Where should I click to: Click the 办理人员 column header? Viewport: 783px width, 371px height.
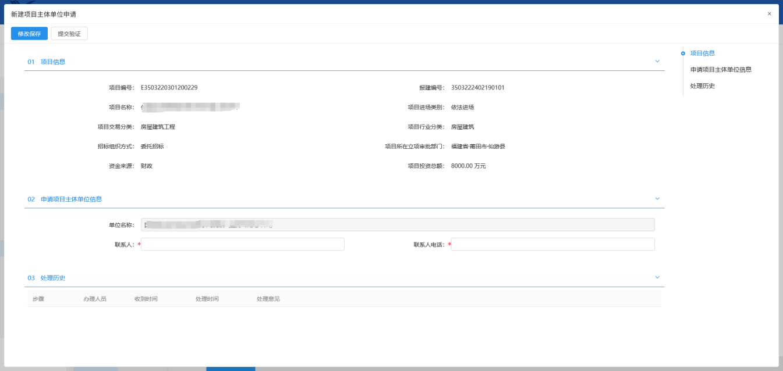coord(95,299)
